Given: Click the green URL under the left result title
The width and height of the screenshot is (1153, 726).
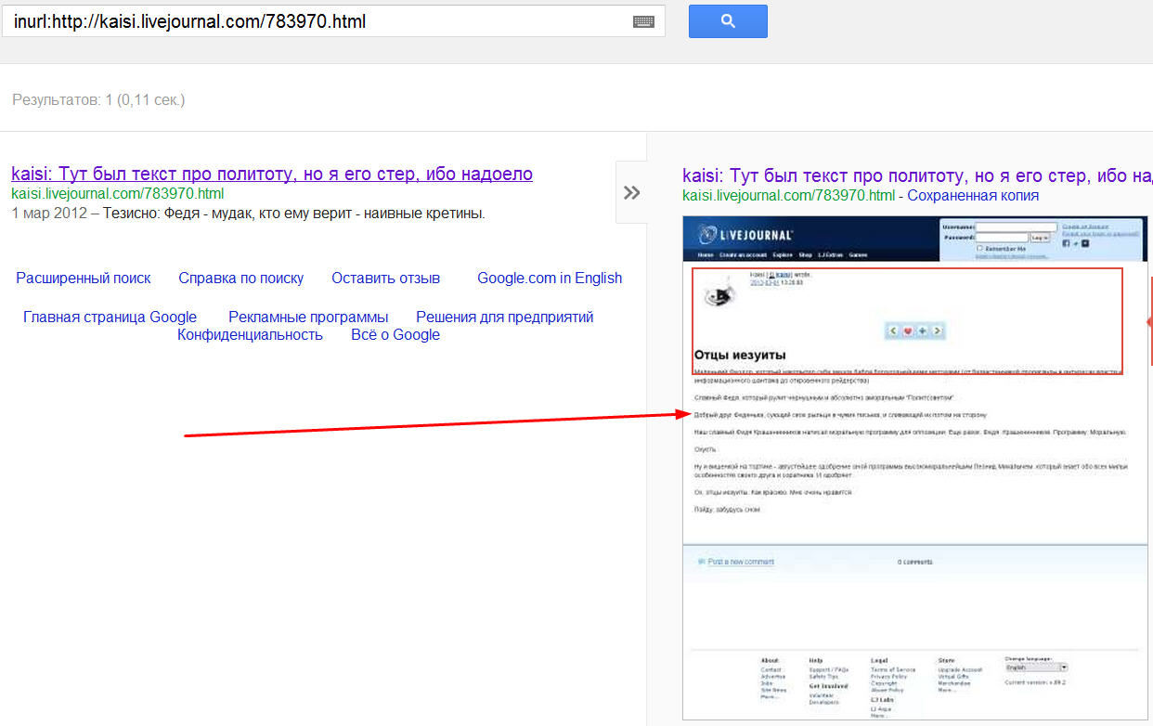Looking at the screenshot, I should click(x=118, y=194).
